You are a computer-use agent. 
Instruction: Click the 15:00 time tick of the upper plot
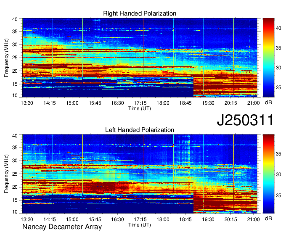pos(72,103)
